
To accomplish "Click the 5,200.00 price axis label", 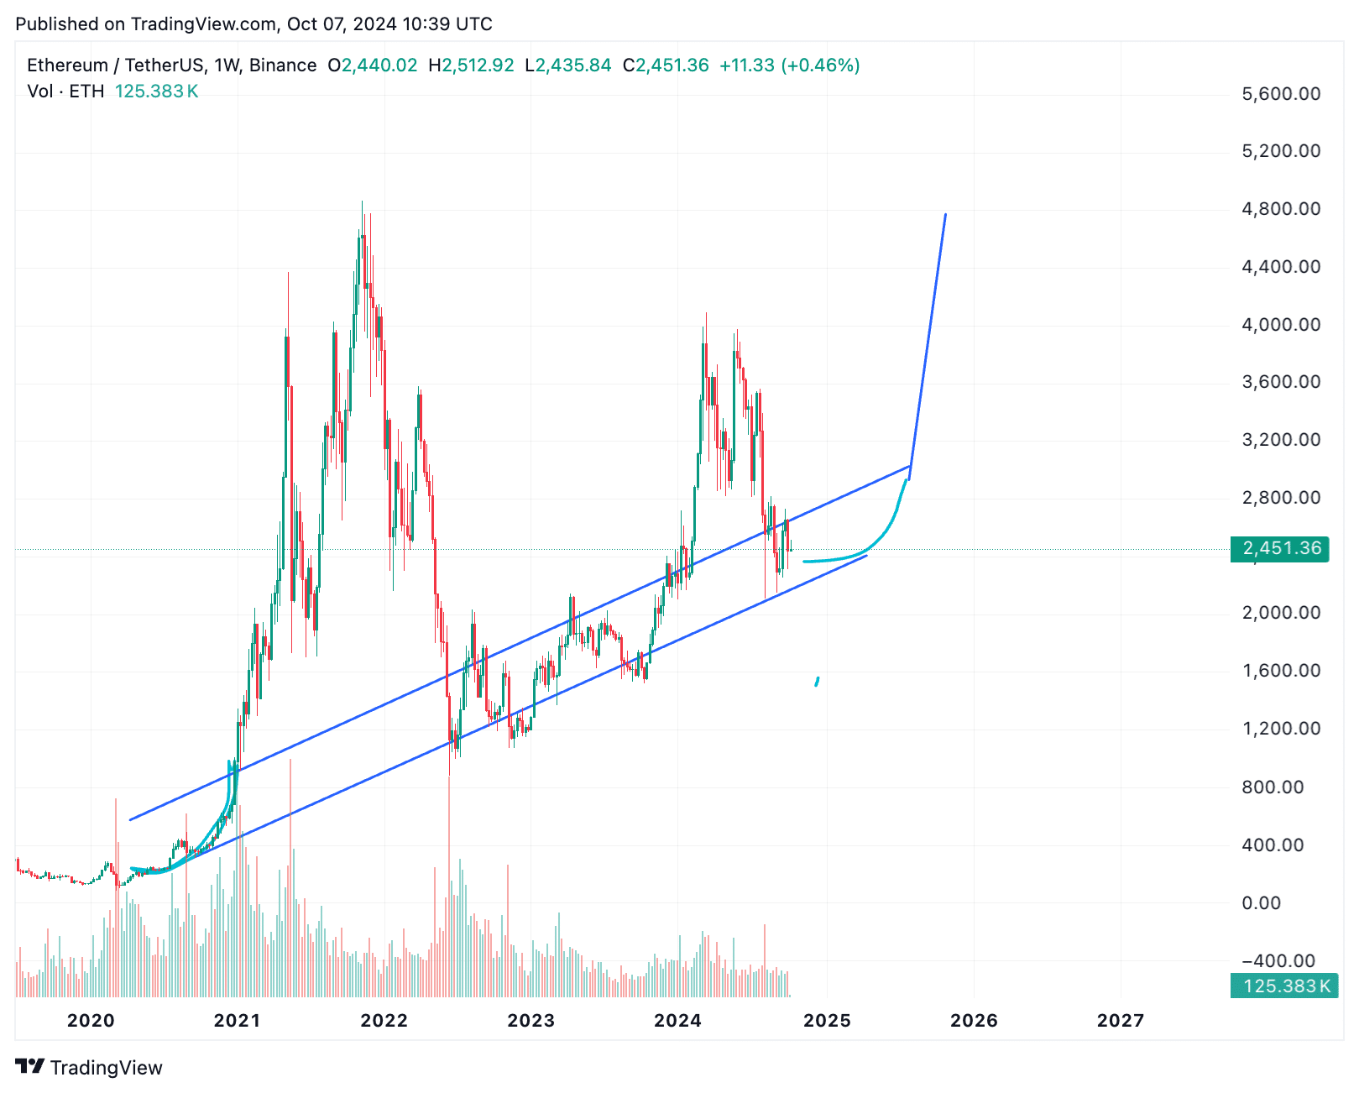I will 1281,151.
